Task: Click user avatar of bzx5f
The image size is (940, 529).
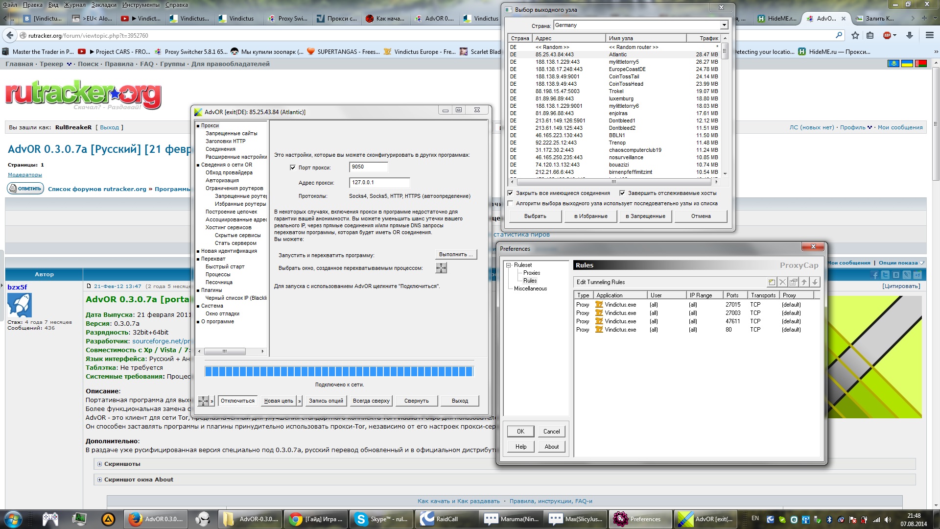Action: tap(20, 306)
